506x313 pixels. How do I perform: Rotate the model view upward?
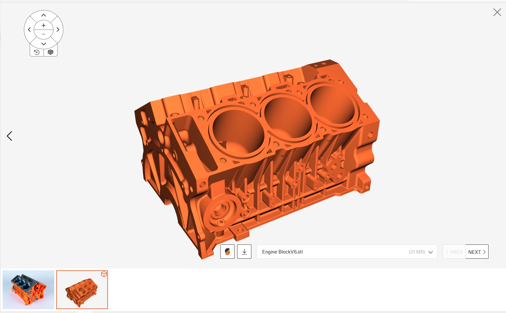(44, 15)
